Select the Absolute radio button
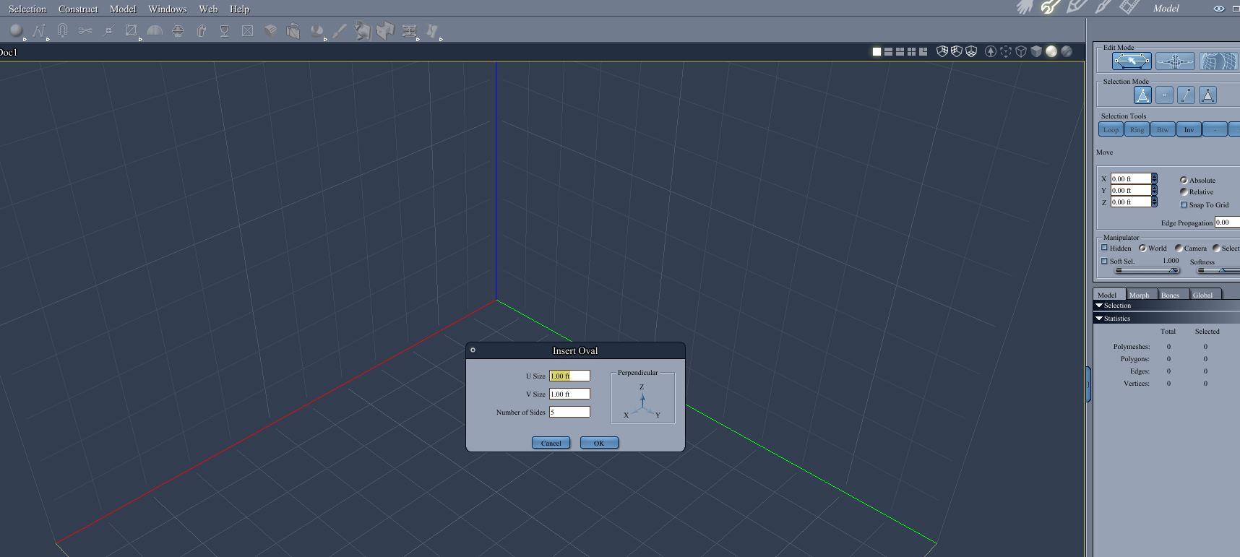Screen dimensions: 1240x557 point(1184,180)
